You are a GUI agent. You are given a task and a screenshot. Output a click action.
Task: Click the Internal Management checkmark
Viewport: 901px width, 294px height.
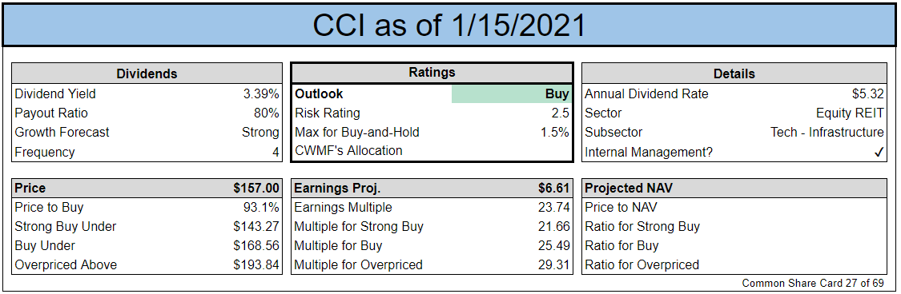pos(879,153)
